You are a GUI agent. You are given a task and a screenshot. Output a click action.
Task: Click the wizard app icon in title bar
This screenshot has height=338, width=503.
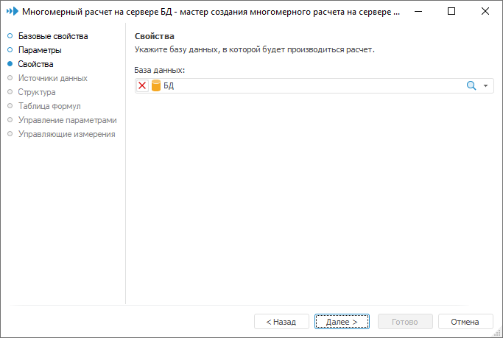tap(11, 12)
